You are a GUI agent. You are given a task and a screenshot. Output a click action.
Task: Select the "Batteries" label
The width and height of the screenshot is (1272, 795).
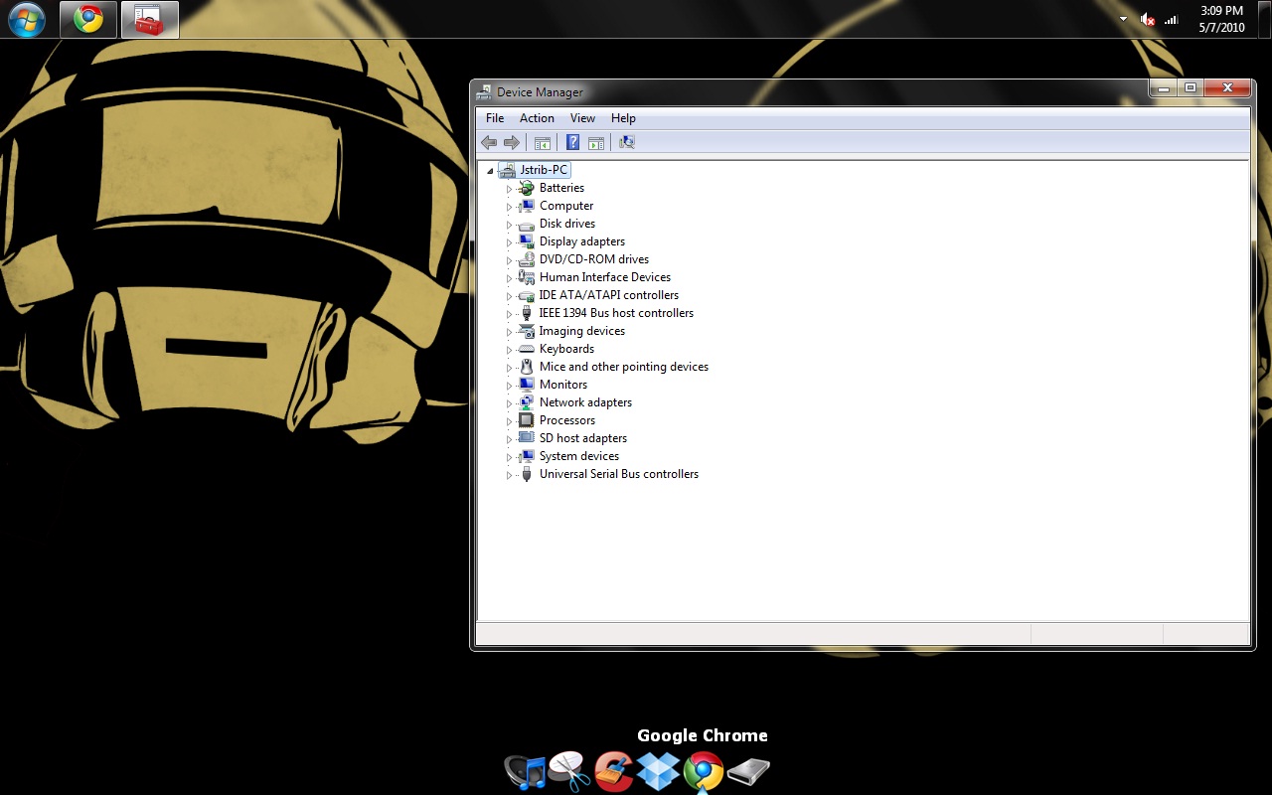(x=561, y=188)
